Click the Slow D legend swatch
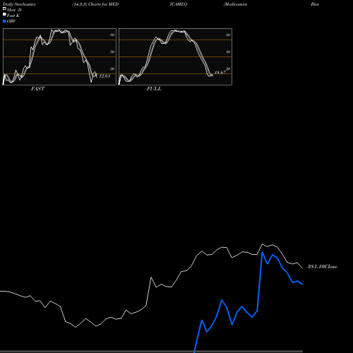Viewport: 353px width, 353px height. coord(4,9)
